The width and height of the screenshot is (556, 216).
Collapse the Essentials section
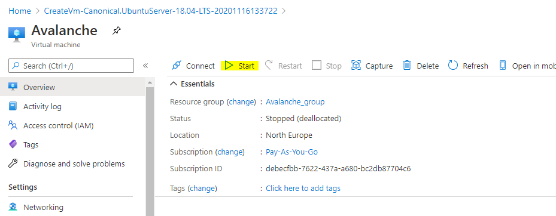(174, 84)
